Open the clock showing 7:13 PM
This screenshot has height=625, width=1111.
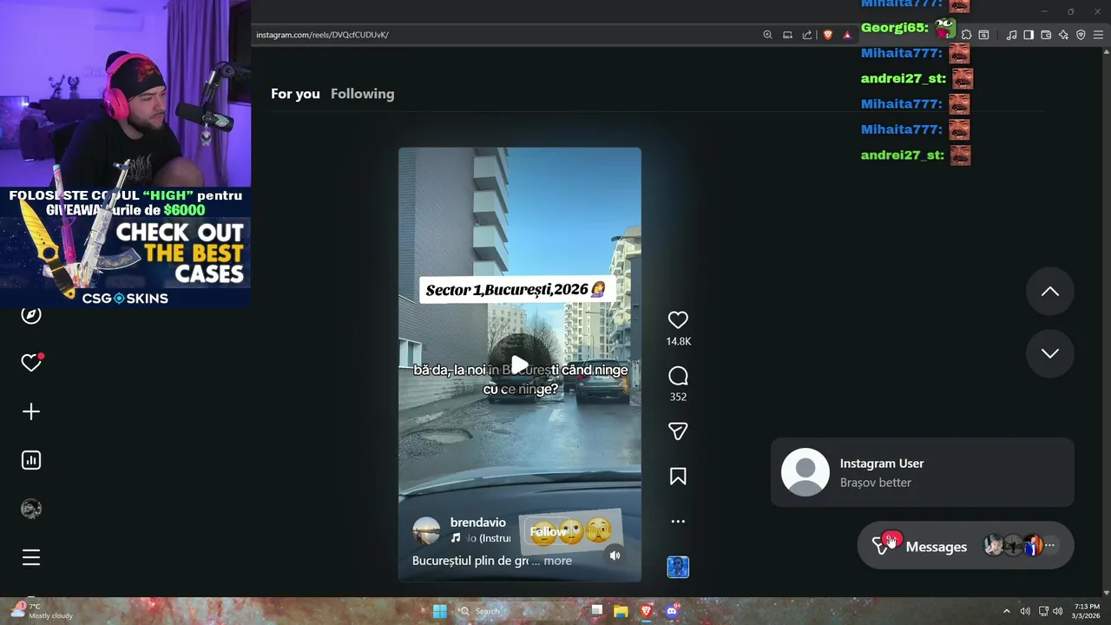click(x=1087, y=611)
